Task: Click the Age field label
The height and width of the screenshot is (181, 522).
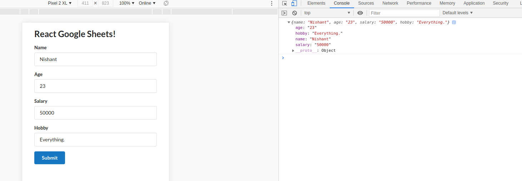Action: click(x=38, y=74)
